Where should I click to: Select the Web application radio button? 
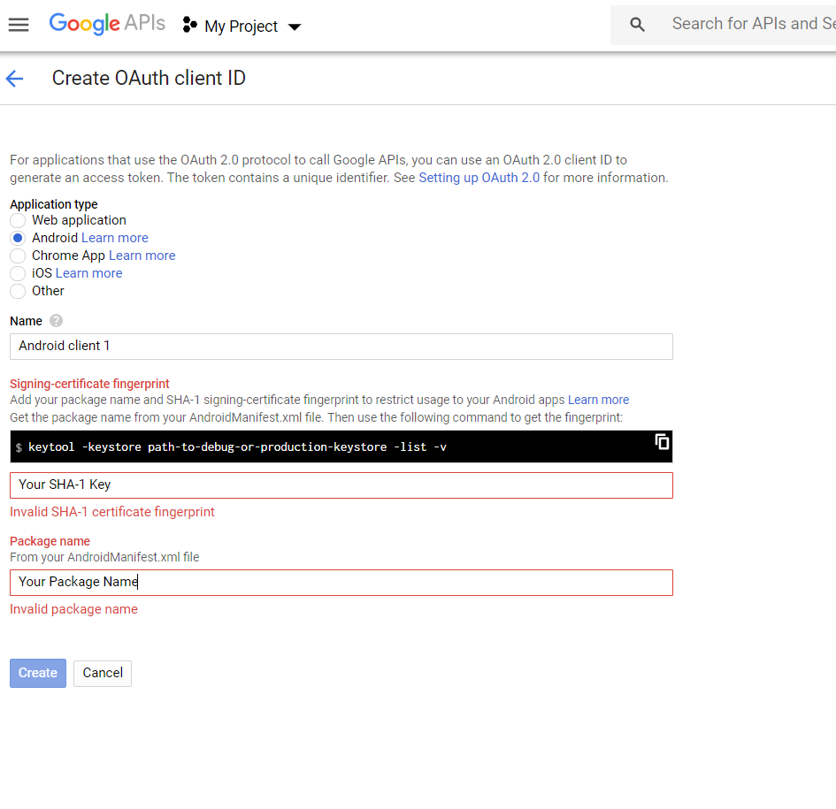pyautogui.click(x=18, y=220)
